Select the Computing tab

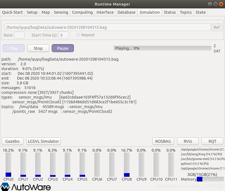pos(82,12)
